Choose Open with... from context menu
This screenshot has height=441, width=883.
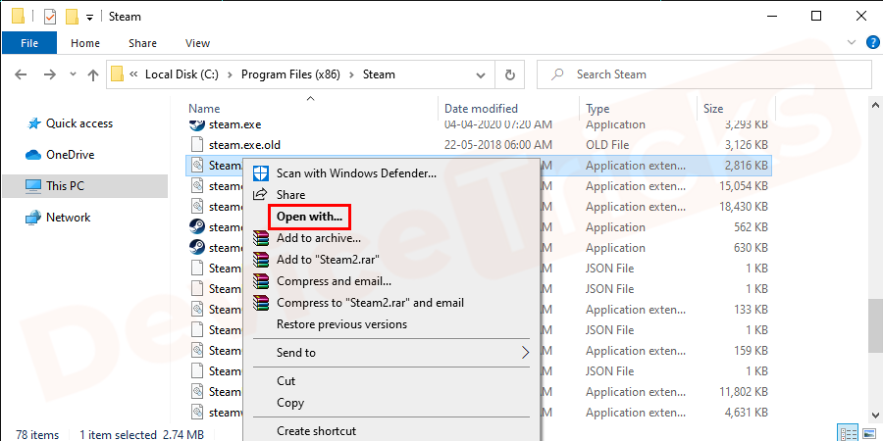click(309, 217)
